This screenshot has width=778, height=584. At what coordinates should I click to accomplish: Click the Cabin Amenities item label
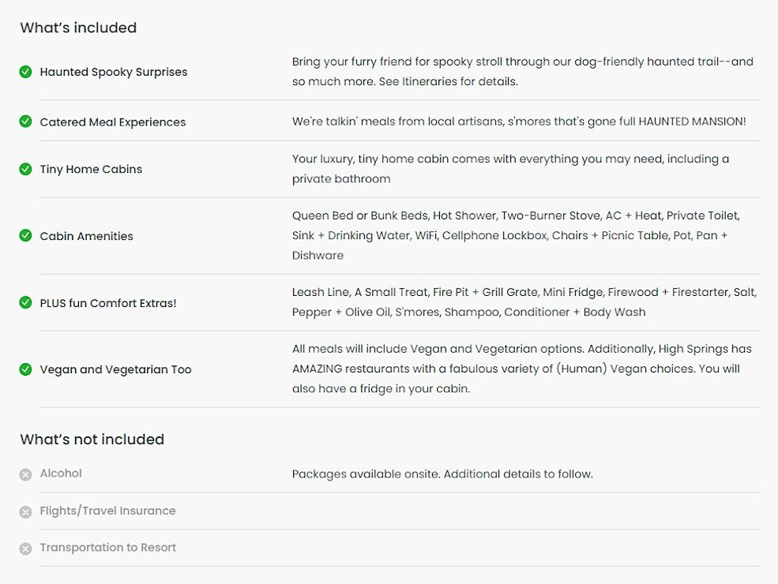[86, 236]
